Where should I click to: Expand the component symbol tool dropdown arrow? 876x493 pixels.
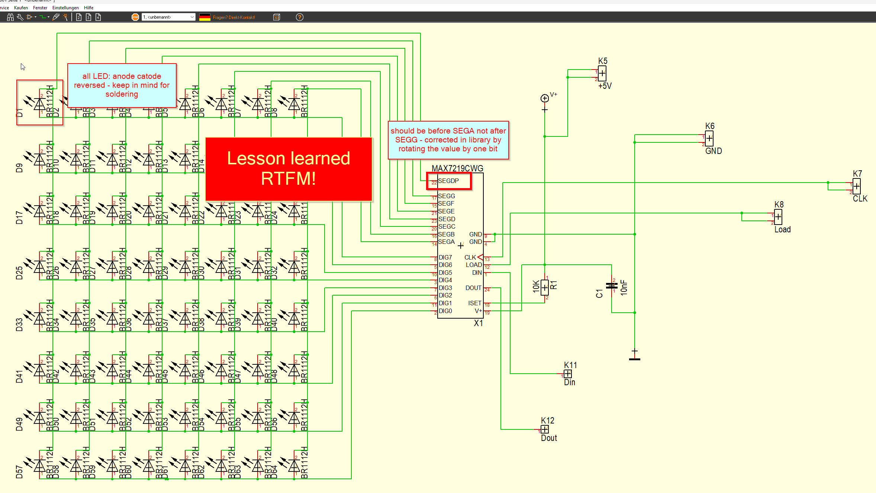coord(35,17)
